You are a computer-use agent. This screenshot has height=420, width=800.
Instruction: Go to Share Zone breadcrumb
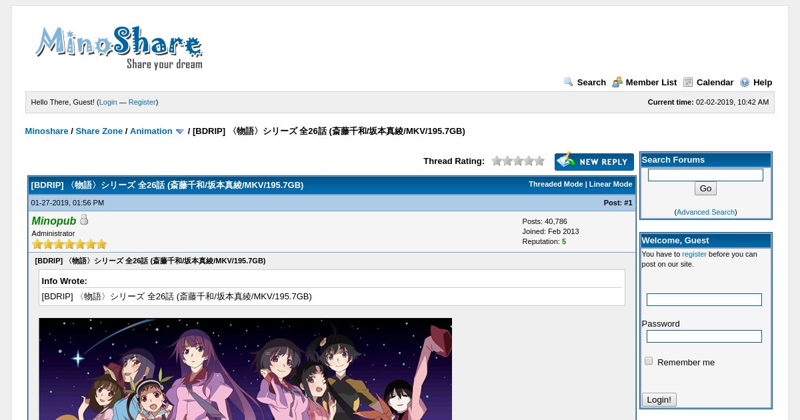[x=99, y=131]
